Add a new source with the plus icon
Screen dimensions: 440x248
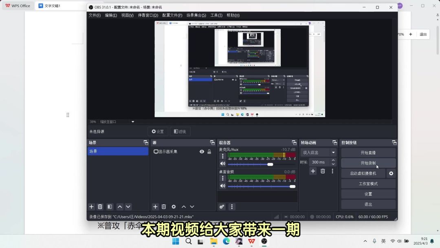tap(155, 207)
